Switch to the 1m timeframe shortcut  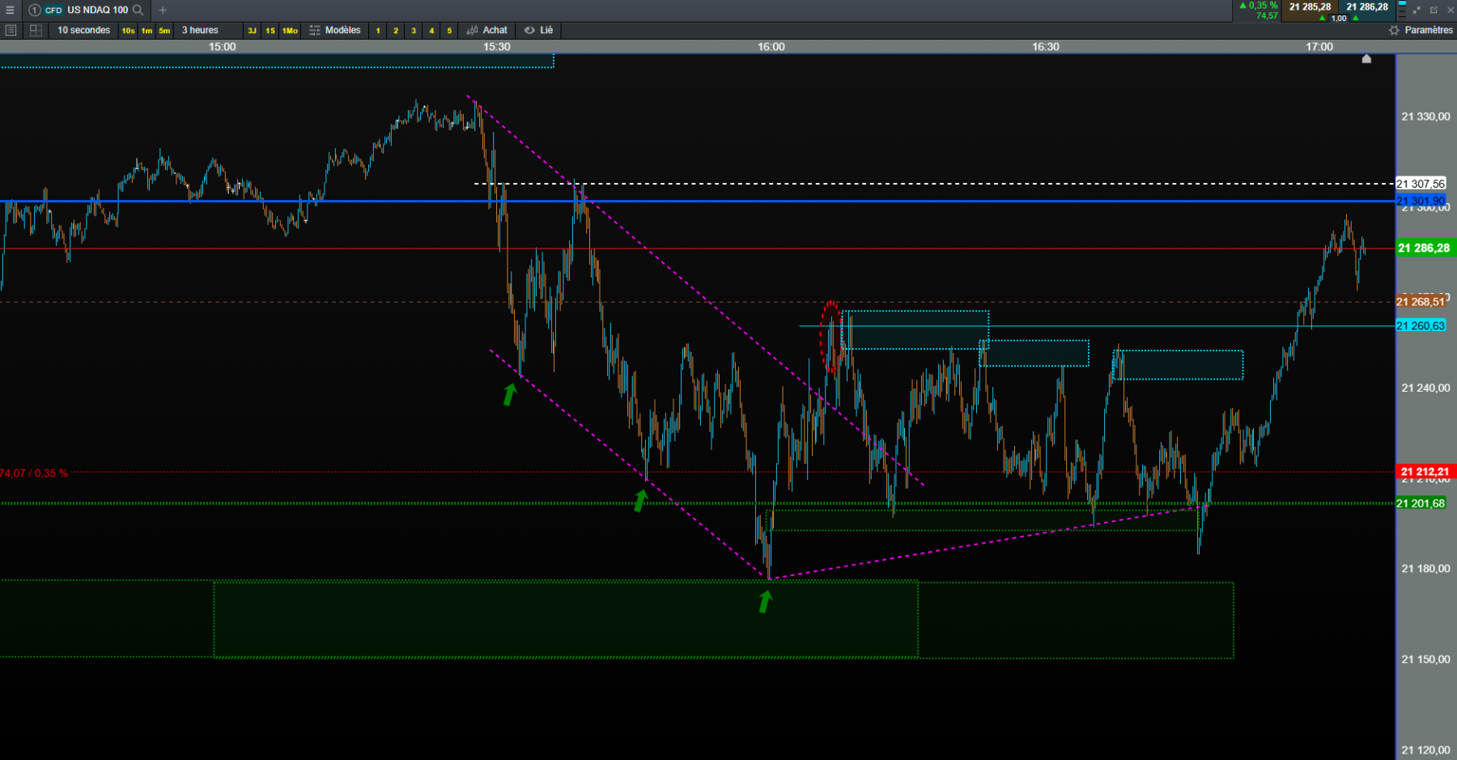click(x=147, y=31)
